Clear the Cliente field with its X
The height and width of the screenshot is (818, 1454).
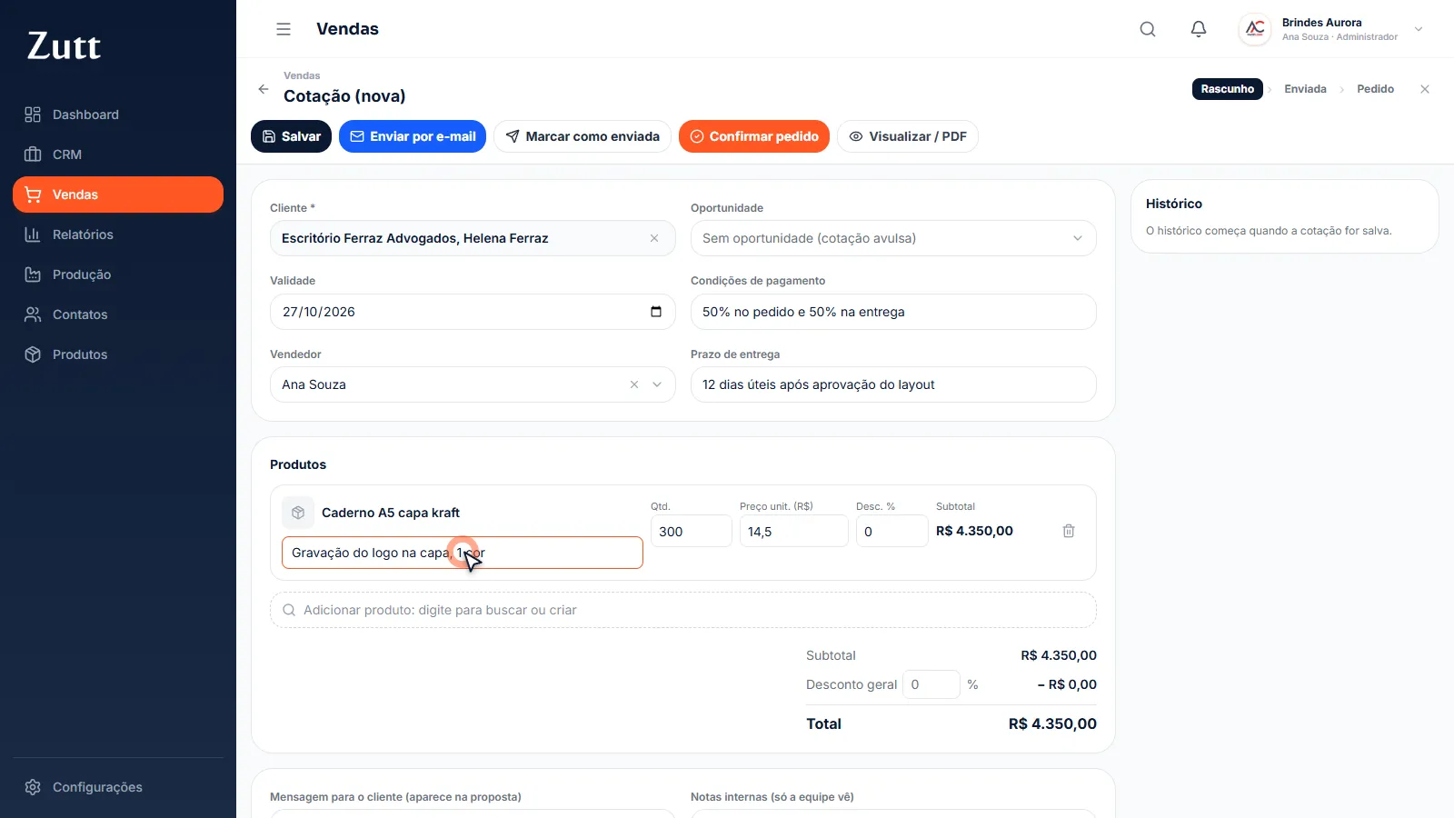(x=654, y=238)
